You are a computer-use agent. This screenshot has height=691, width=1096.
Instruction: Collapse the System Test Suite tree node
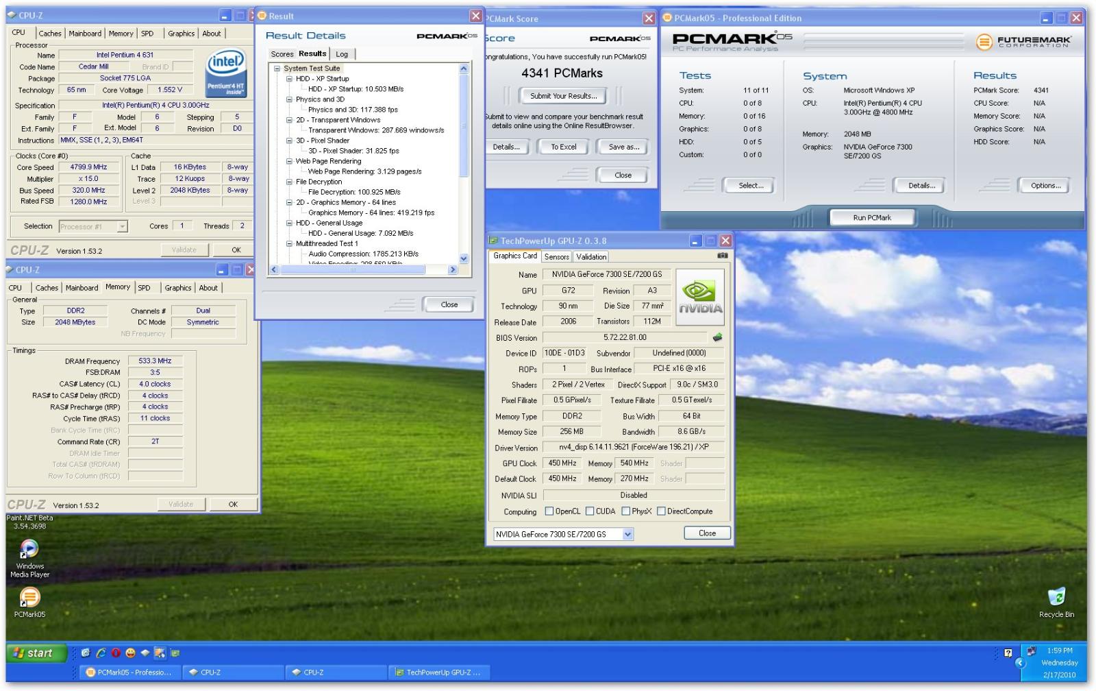[277, 69]
